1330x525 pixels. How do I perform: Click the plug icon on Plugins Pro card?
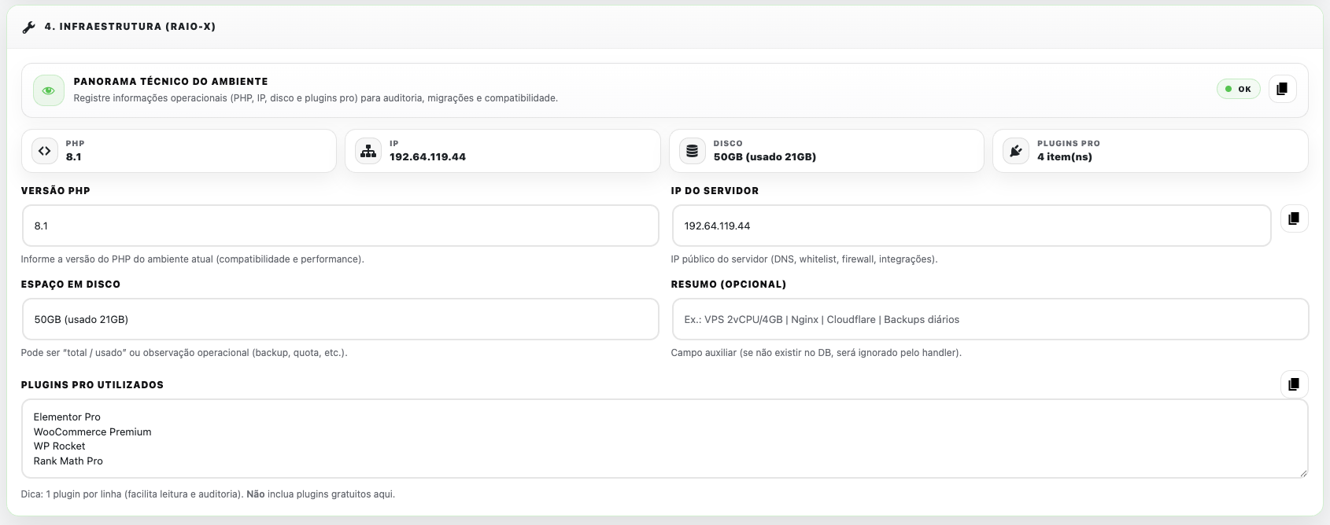pos(1016,151)
